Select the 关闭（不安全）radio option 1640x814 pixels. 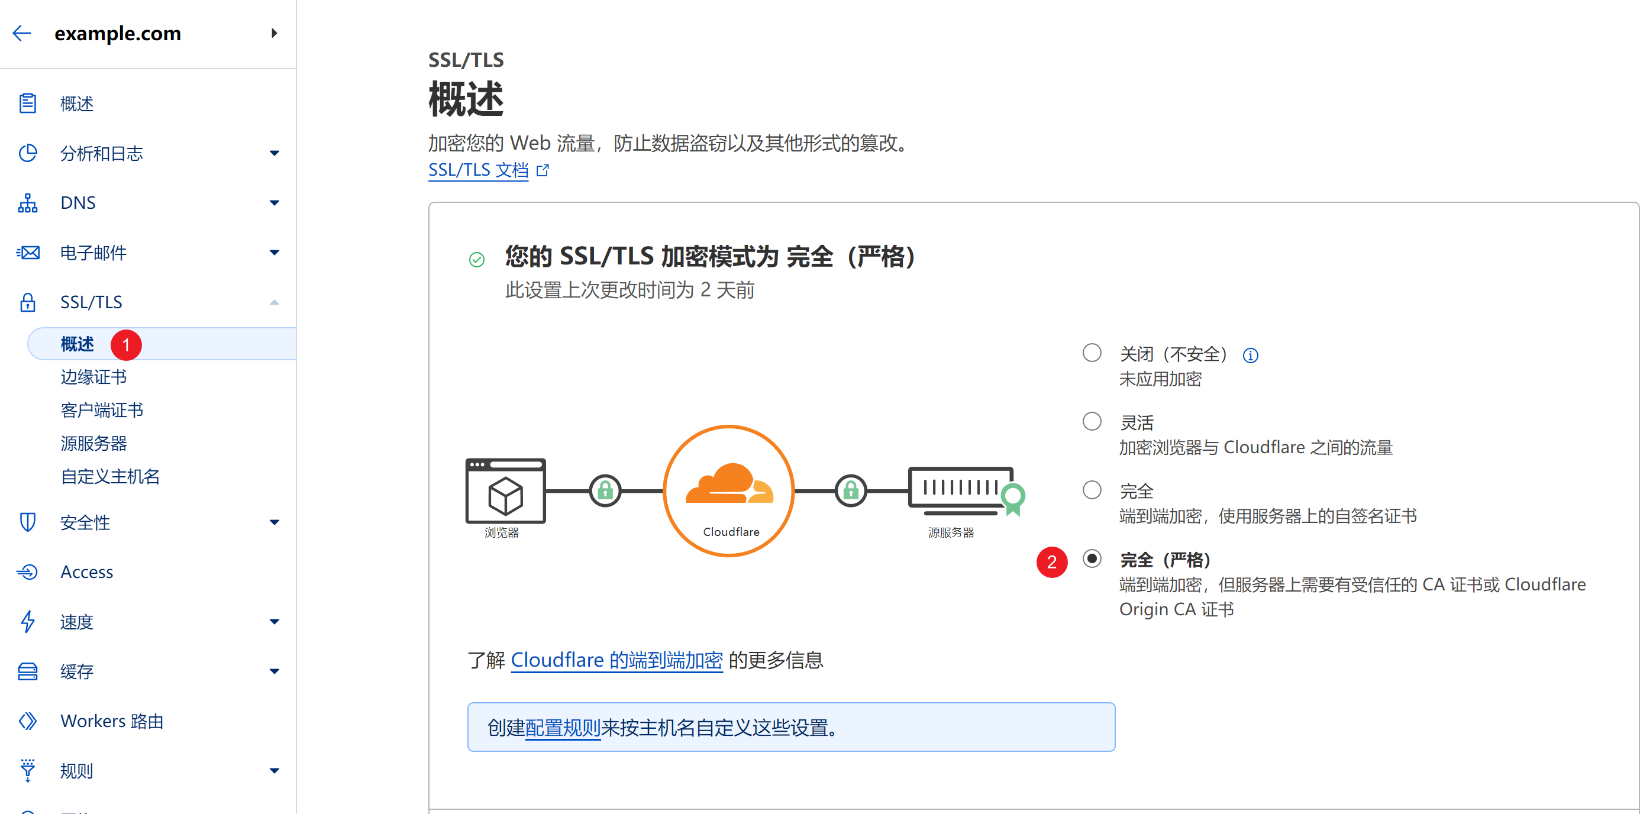tap(1092, 353)
